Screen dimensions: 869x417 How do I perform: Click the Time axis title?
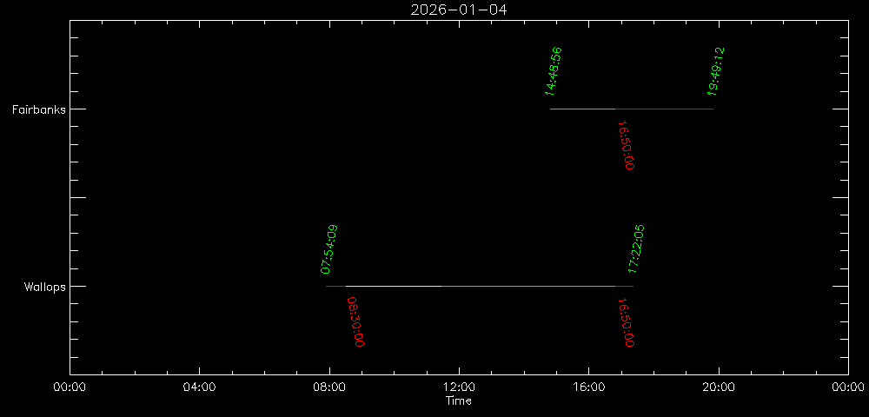[459, 401]
